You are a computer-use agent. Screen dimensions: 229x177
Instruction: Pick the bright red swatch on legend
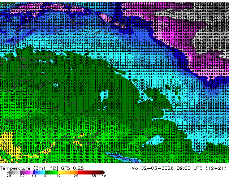tap(79, 172)
